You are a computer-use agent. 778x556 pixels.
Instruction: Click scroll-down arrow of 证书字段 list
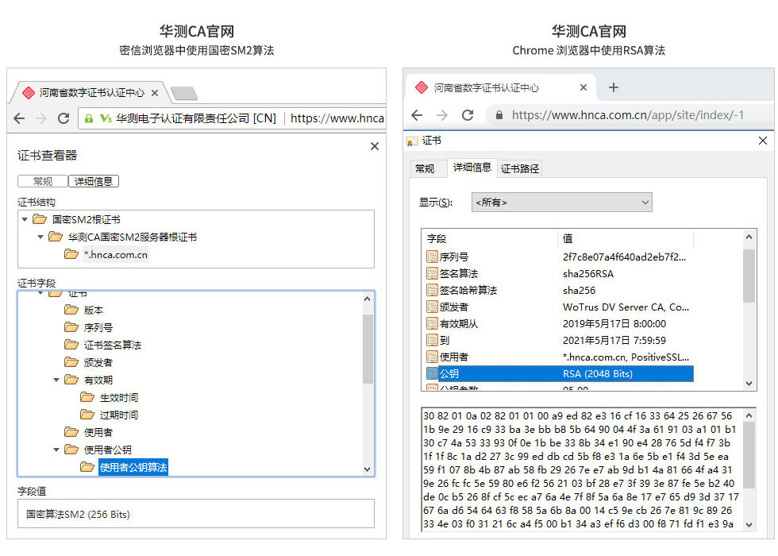pyautogui.click(x=367, y=469)
